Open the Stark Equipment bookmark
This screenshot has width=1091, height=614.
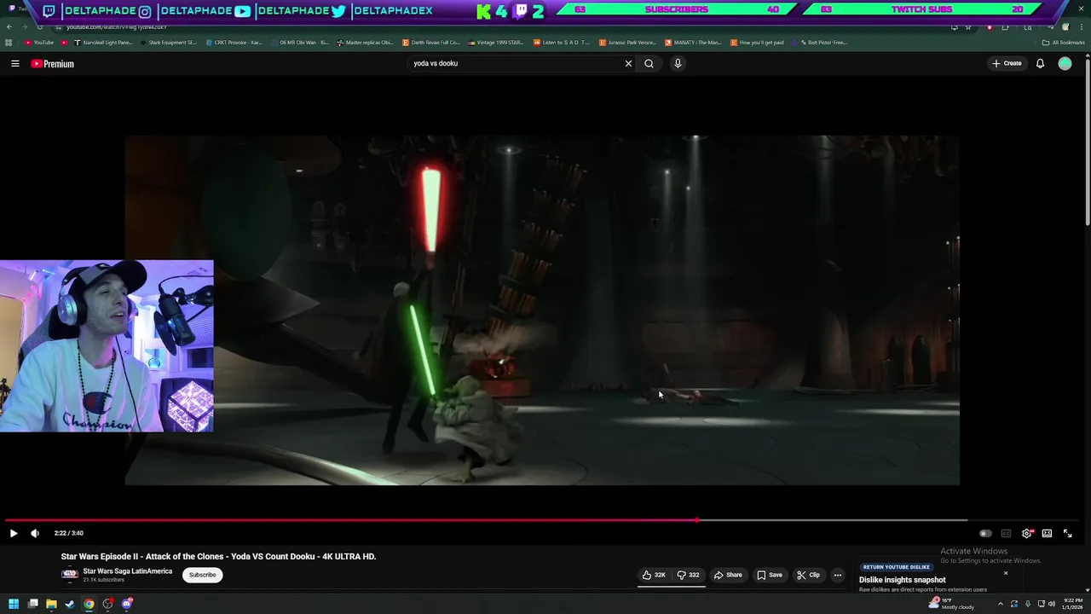coord(168,43)
